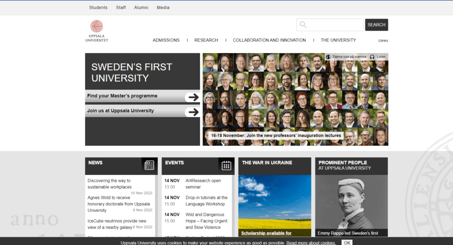
Task: Click the Uppsala Universitet logo
Action: pyautogui.click(x=96, y=31)
